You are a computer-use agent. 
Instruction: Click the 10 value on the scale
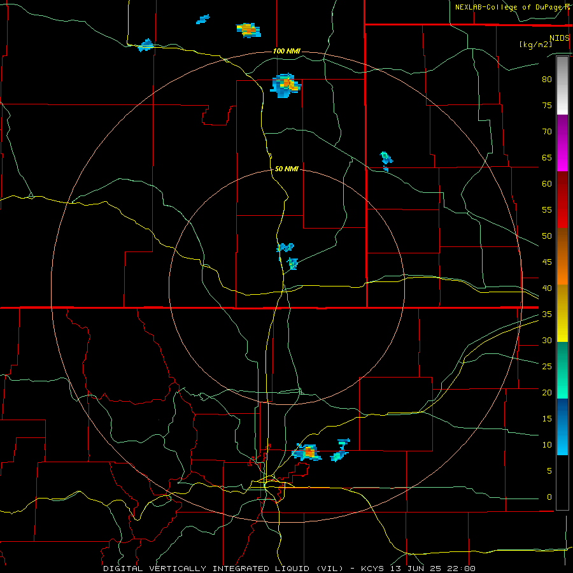coord(547,445)
